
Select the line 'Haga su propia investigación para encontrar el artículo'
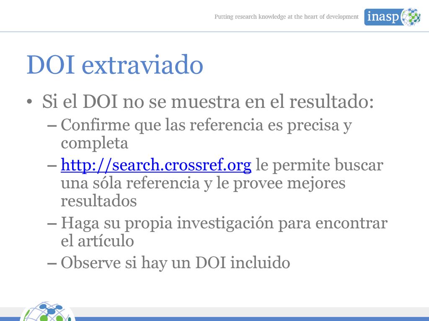(x=224, y=232)
